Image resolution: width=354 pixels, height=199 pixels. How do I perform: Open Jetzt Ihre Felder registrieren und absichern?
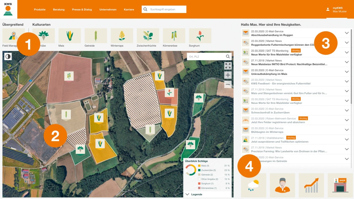(278, 122)
